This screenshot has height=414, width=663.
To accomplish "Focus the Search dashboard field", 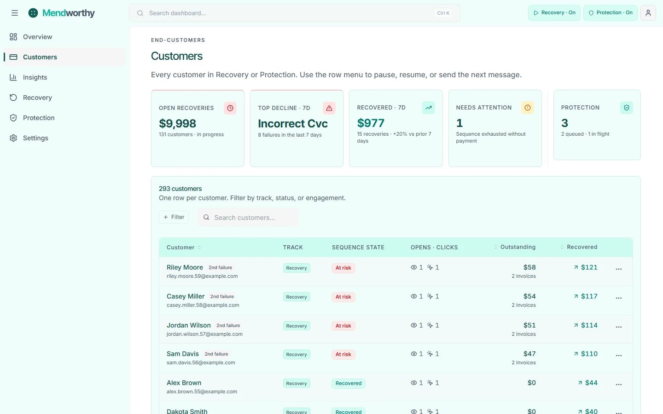I will (x=295, y=13).
